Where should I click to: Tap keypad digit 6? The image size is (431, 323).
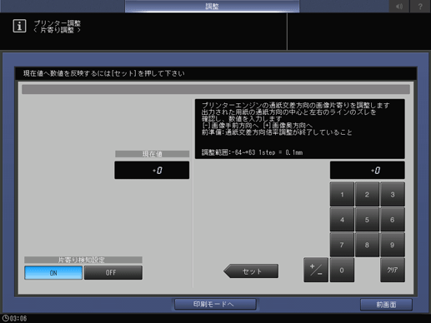[x=393, y=220]
